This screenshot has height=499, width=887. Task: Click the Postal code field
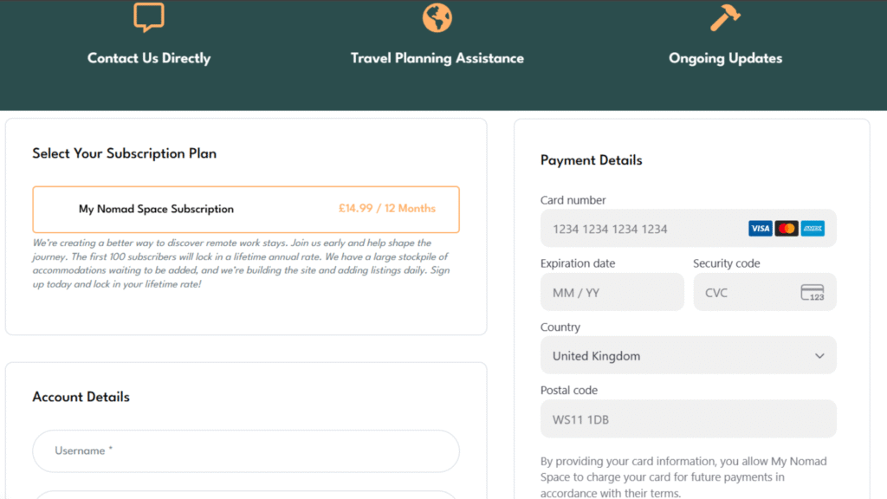[688, 419]
